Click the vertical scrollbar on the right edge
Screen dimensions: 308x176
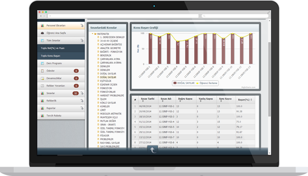[x=269, y=79]
